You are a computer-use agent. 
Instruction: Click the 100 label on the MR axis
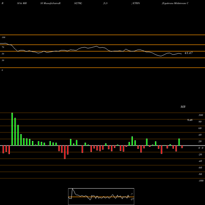201,115
